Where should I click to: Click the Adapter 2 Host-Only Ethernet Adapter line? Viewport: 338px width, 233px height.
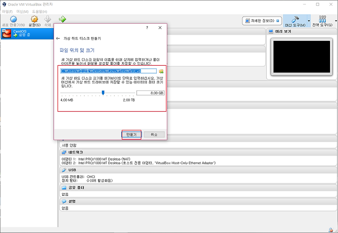click(x=138, y=163)
